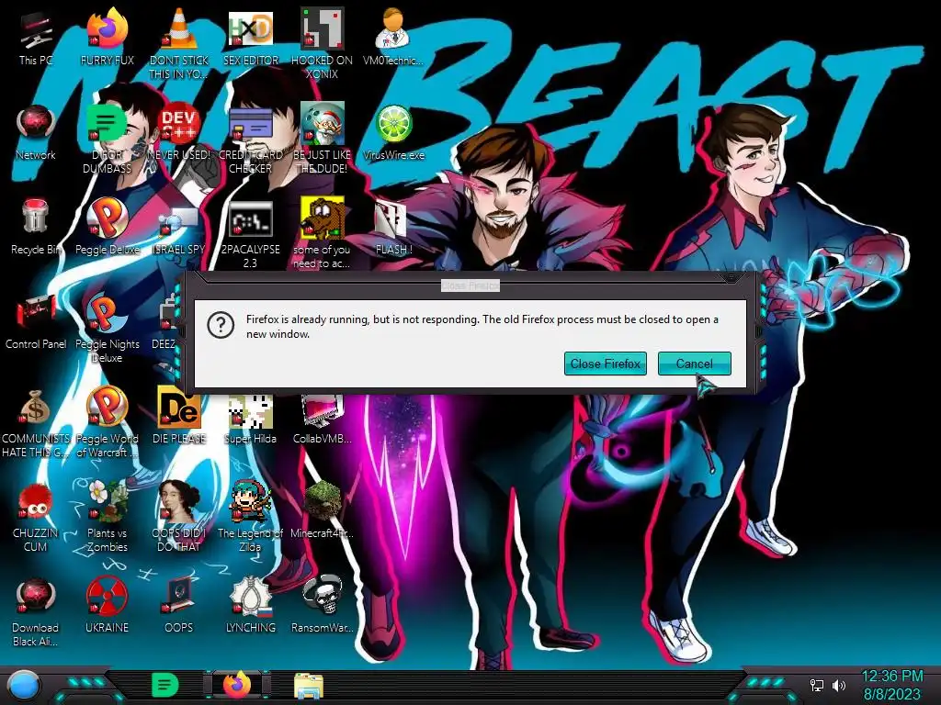The height and width of the screenshot is (705, 941).
Task: Open Peggle Nights Deluxe shortcut
Action: click(107, 328)
